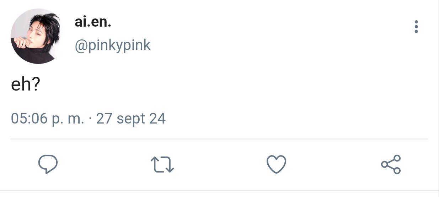Open tweet details via the time and date line
Viewport: 439px width, 197px height.
[89, 119]
